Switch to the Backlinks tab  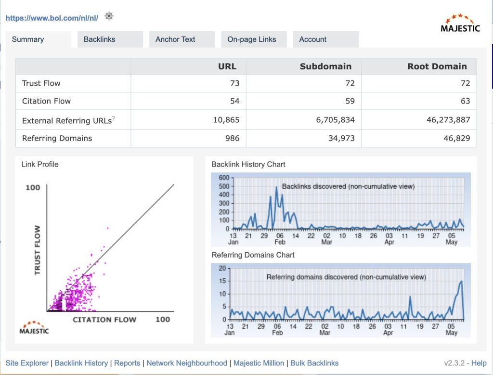(110, 39)
